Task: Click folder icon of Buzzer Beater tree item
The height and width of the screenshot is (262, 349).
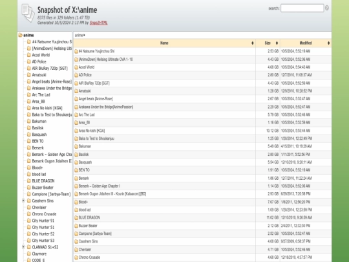Action: 28,188
